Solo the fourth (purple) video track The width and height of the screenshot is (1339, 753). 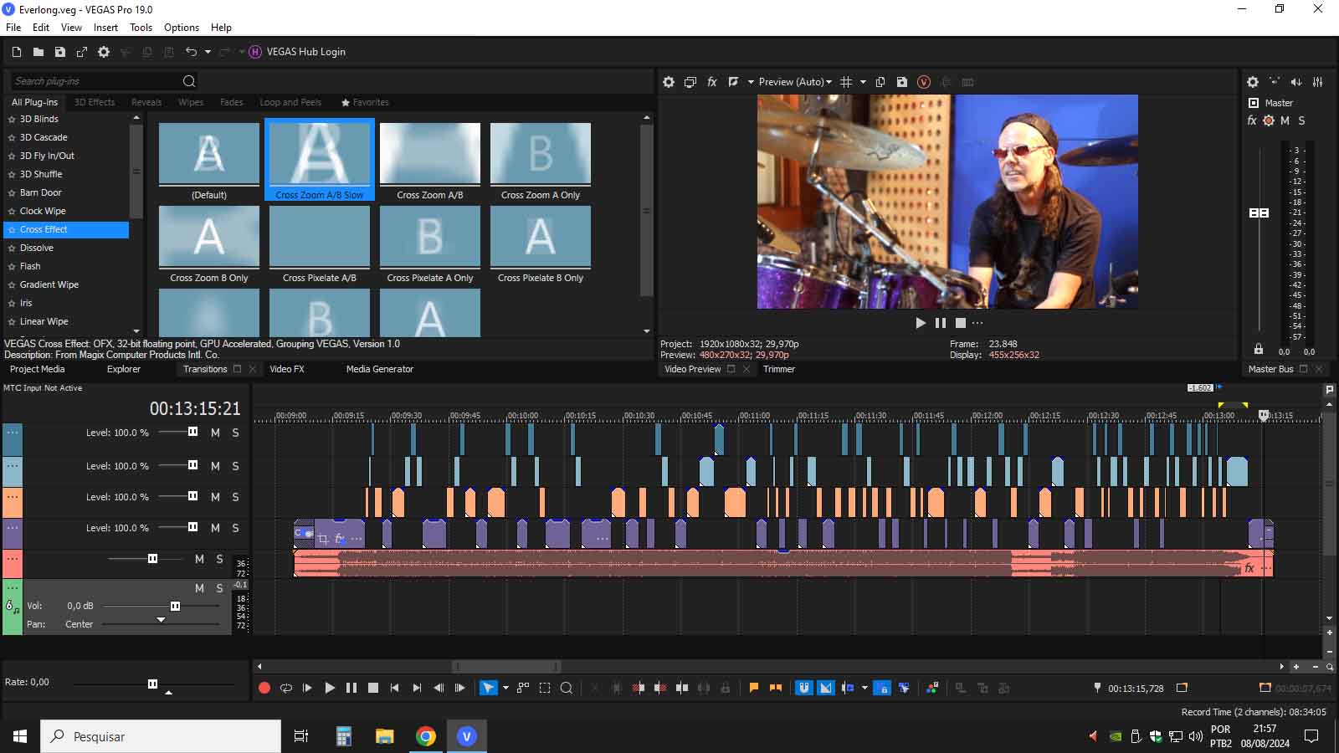click(x=236, y=528)
